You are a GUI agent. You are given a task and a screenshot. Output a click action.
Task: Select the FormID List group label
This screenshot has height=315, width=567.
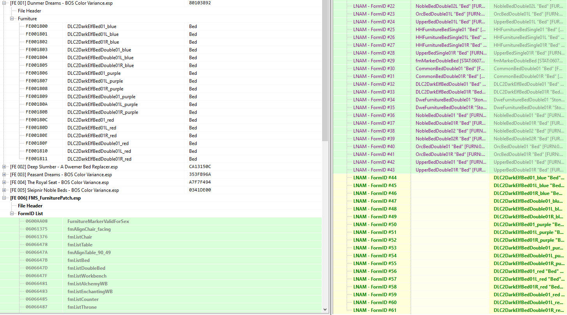coord(30,214)
